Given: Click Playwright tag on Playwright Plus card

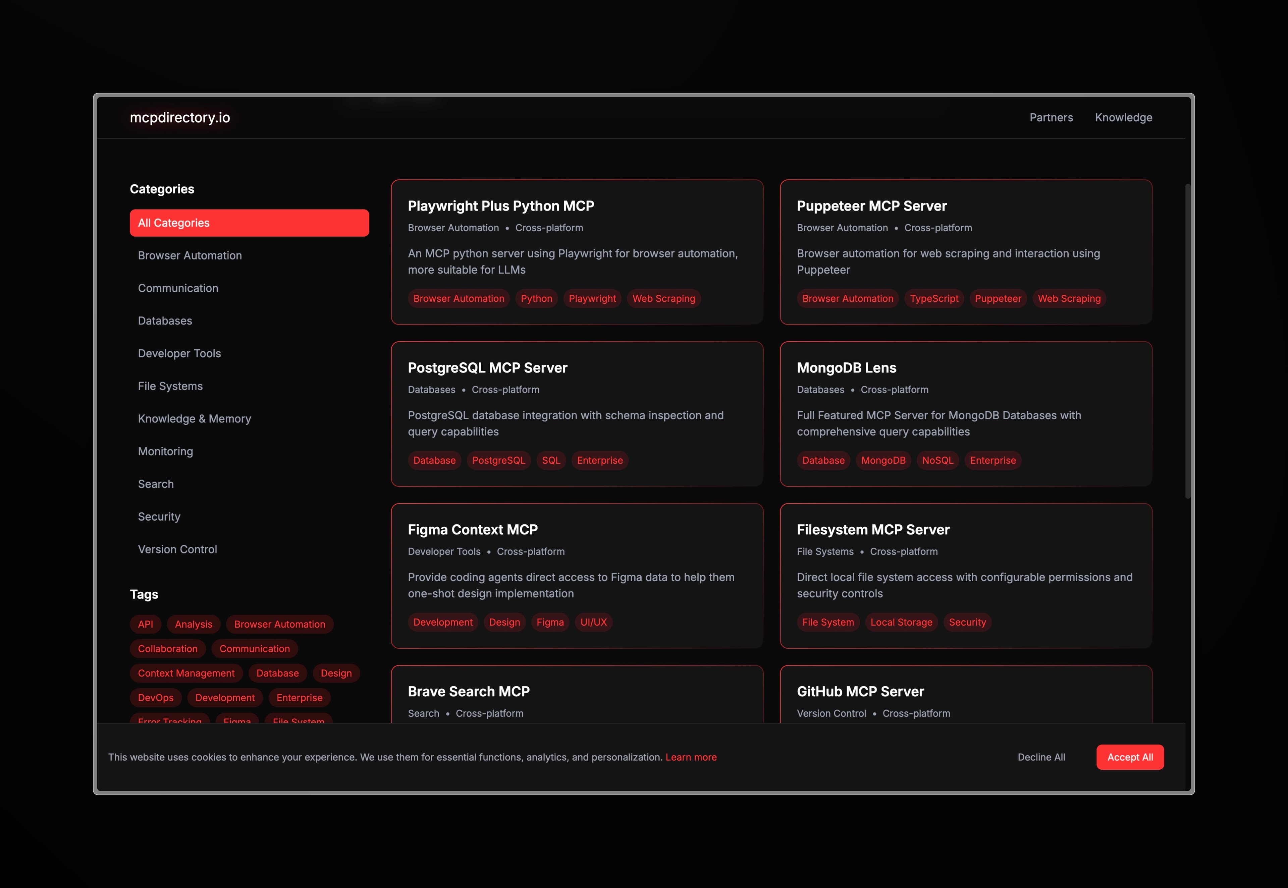Looking at the screenshot, I should (592, 299).
